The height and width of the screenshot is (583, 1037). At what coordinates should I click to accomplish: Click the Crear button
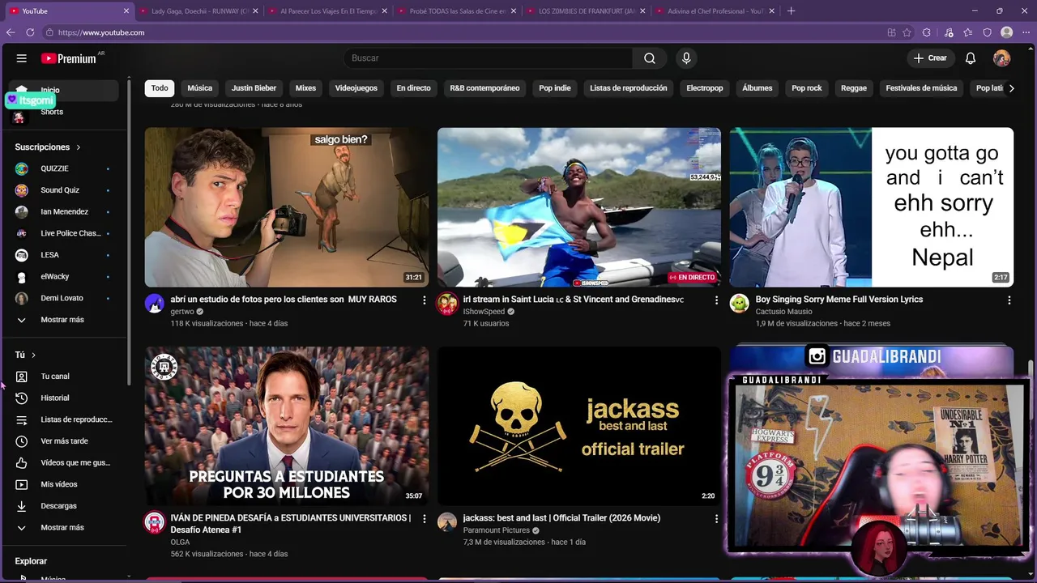[x=930, y=58]
